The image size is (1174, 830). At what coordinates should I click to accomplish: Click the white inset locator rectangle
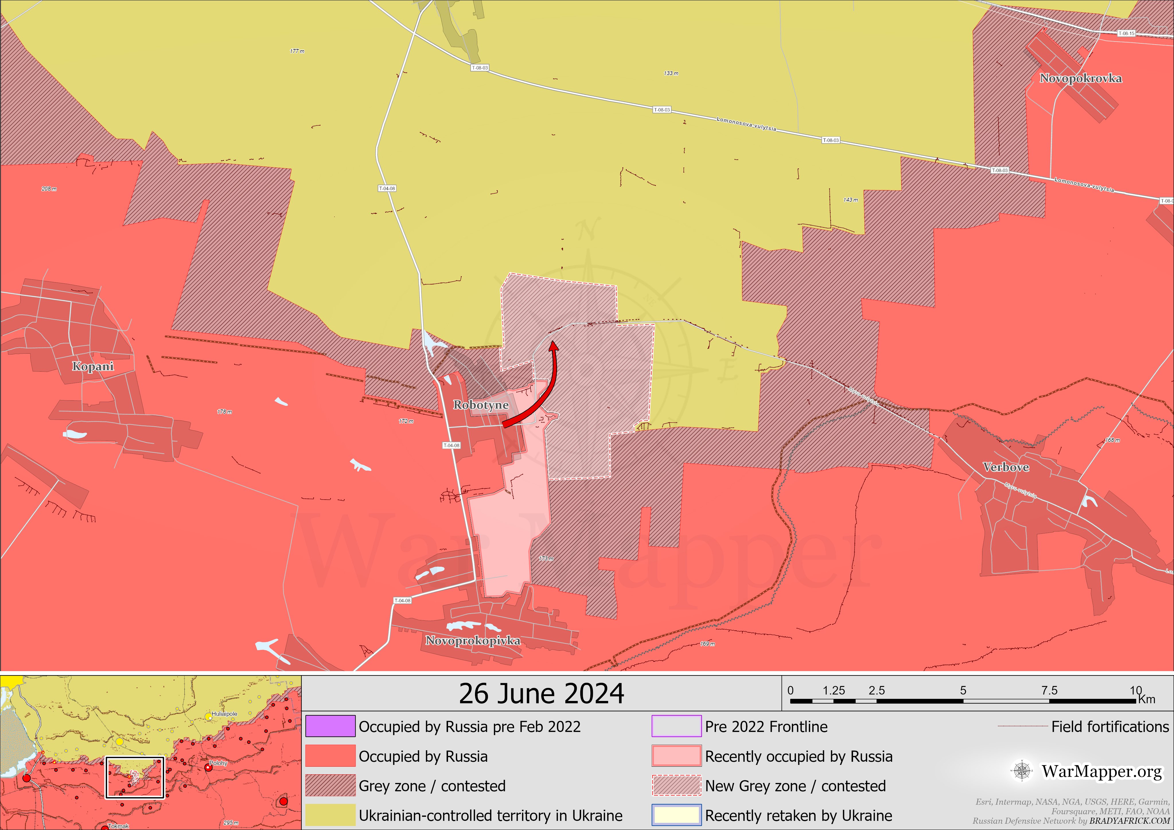[x=135, y=777]
